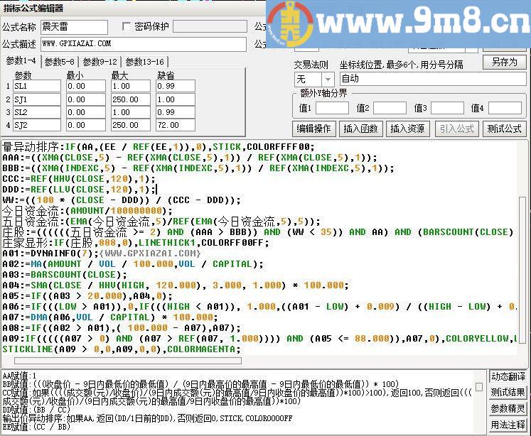Click the parameter 2 name field SJ1

coord(37,99)
